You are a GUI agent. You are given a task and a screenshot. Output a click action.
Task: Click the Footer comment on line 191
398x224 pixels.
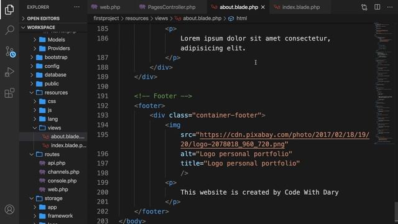(163, 96)
